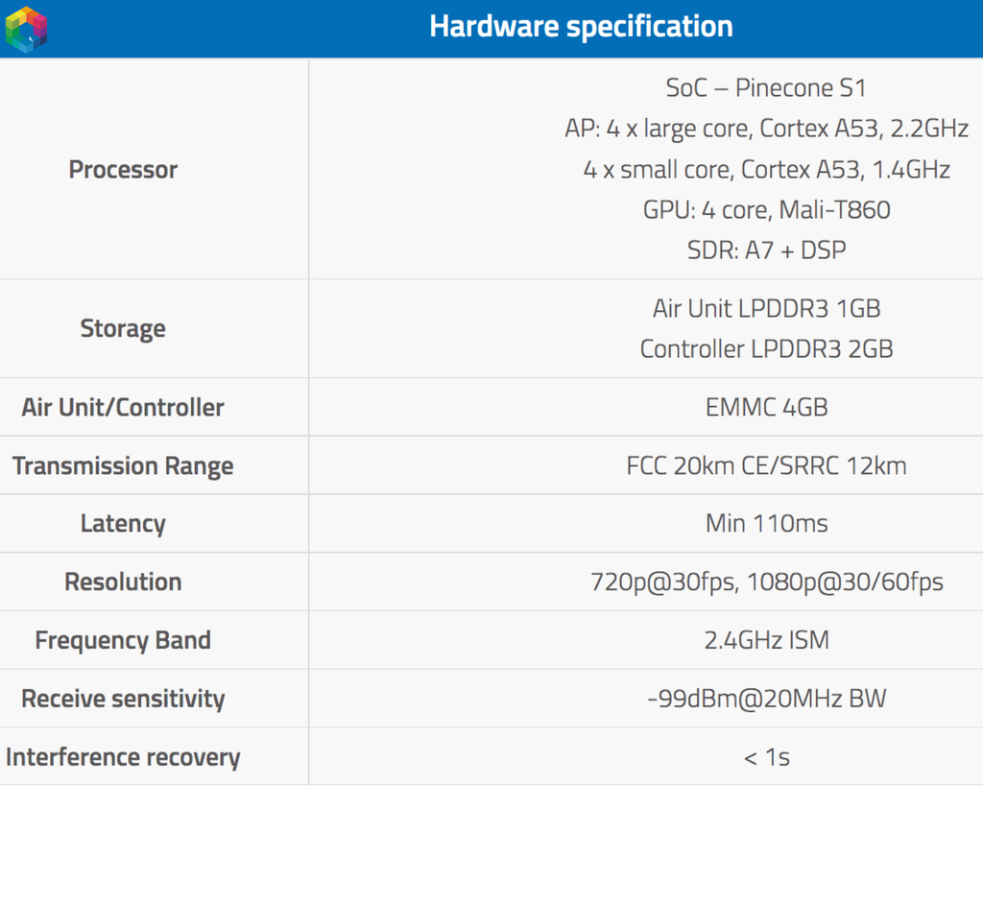The image size is (983, 904).
Task: Click the -99dBm@20MHz BW value
Action: 766,699
